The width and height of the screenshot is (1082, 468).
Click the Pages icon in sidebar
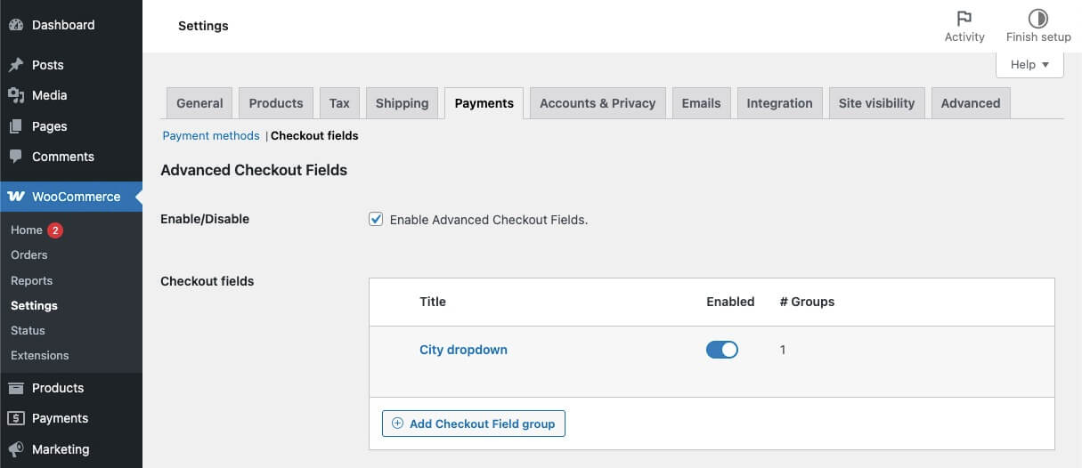coord(16,126)
